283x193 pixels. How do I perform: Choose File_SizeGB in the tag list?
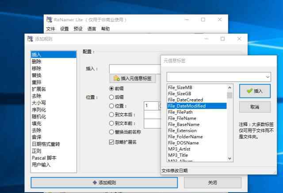pyautogui.click(x=197, y=93)
